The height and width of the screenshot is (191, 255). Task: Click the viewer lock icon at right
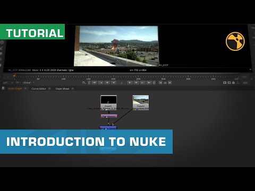(x=233, y=83)
